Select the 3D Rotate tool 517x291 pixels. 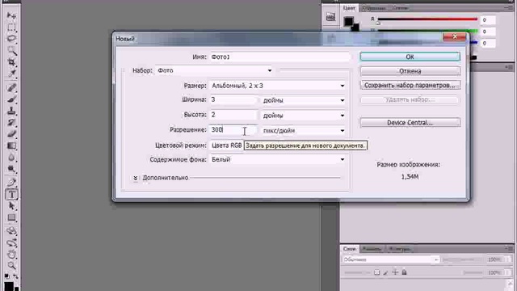pos(11,231)
